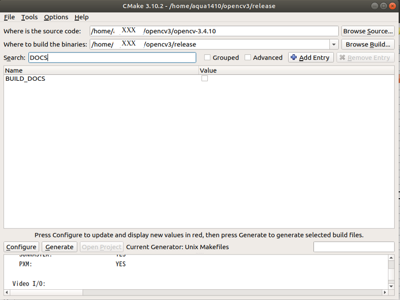This screenshot has height=300, width=400.
Task: Click the Value column header
Action: [x=297, y=70]
